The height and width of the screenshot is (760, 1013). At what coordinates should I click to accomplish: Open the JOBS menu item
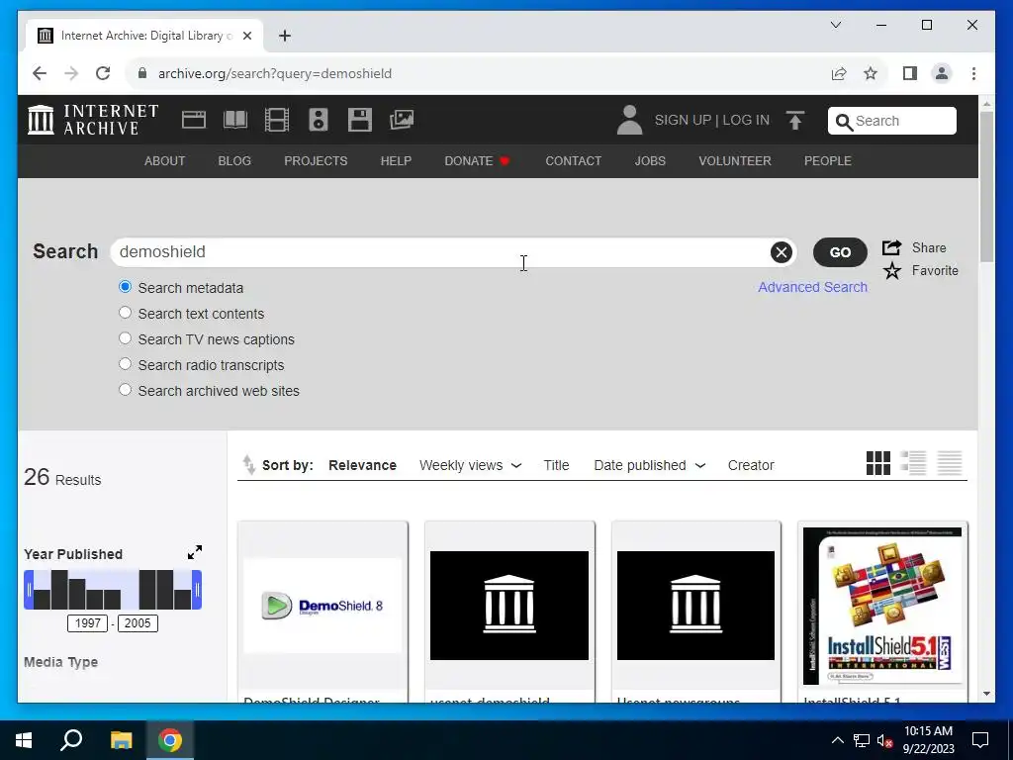(x=650, y=161)
